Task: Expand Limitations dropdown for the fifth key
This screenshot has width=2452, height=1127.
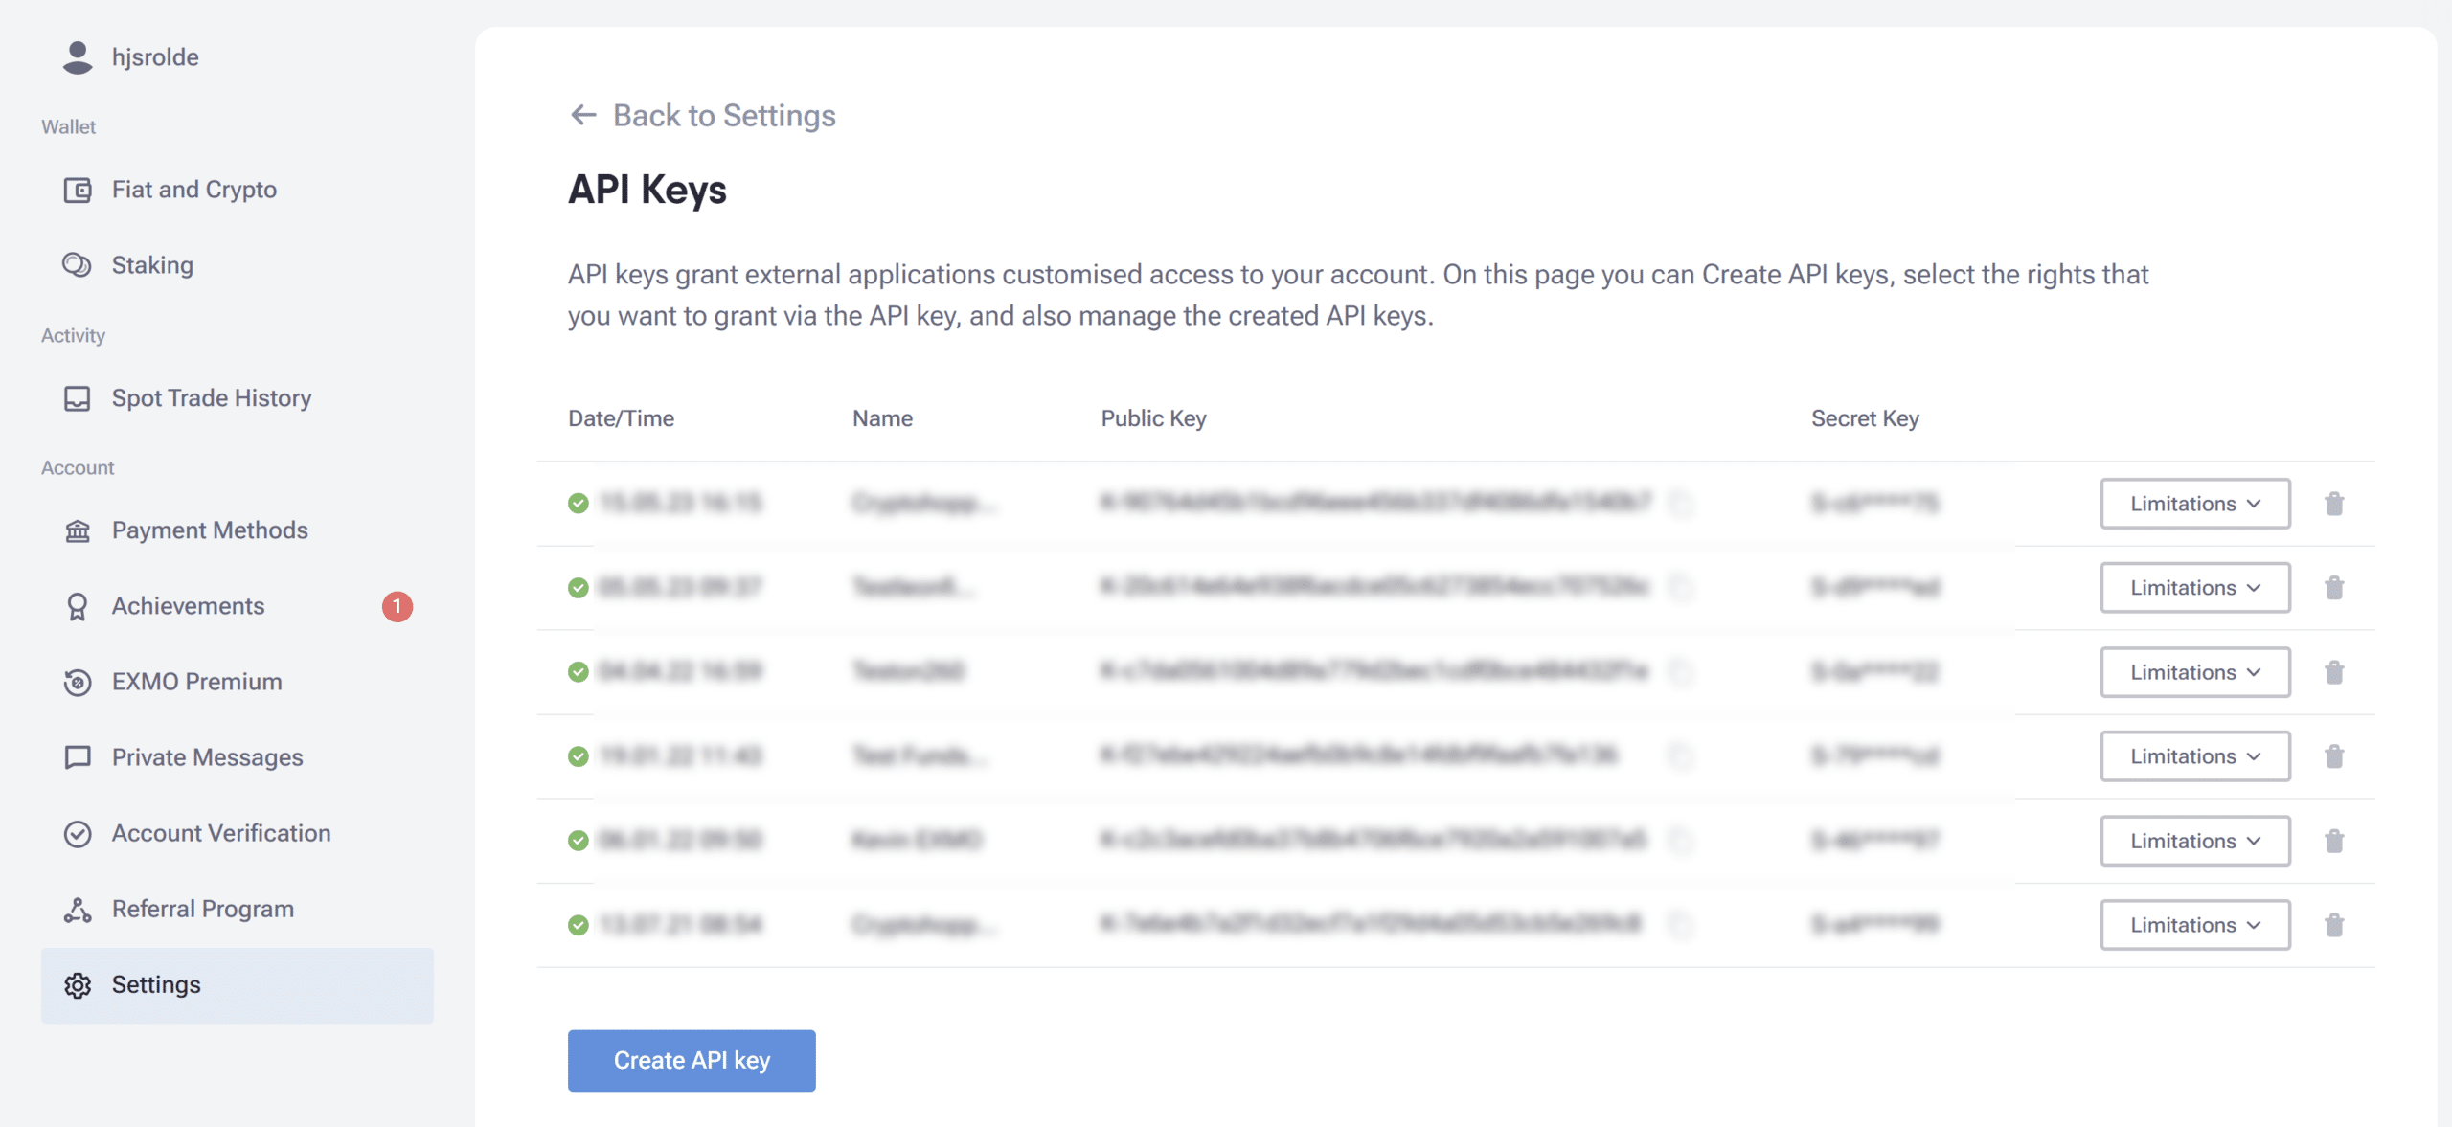Action: pos(2195,841)
